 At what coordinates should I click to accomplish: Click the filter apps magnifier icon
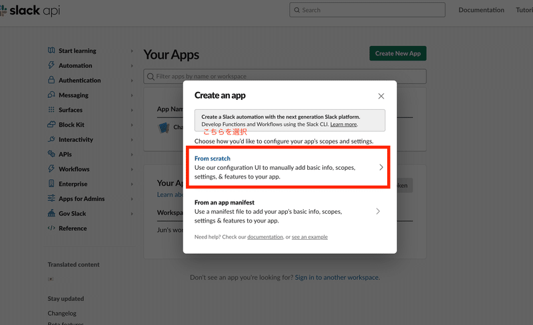(x=151, y=77)
